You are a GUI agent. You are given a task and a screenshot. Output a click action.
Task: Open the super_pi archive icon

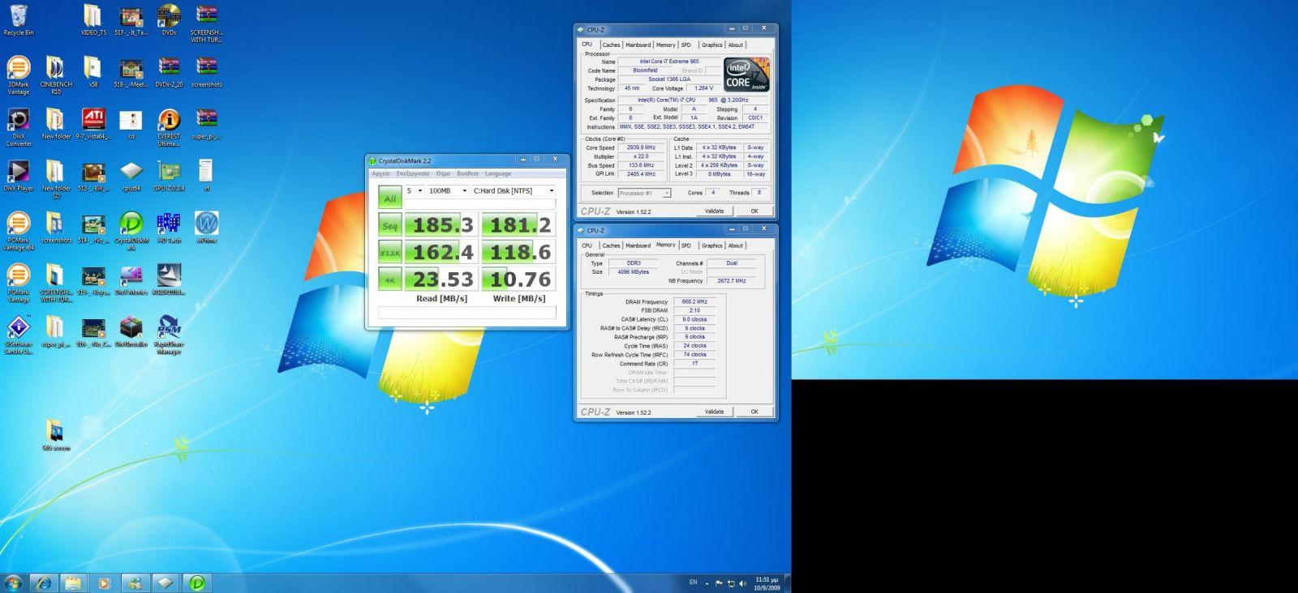pyautogui.click(x=206, y=123)
